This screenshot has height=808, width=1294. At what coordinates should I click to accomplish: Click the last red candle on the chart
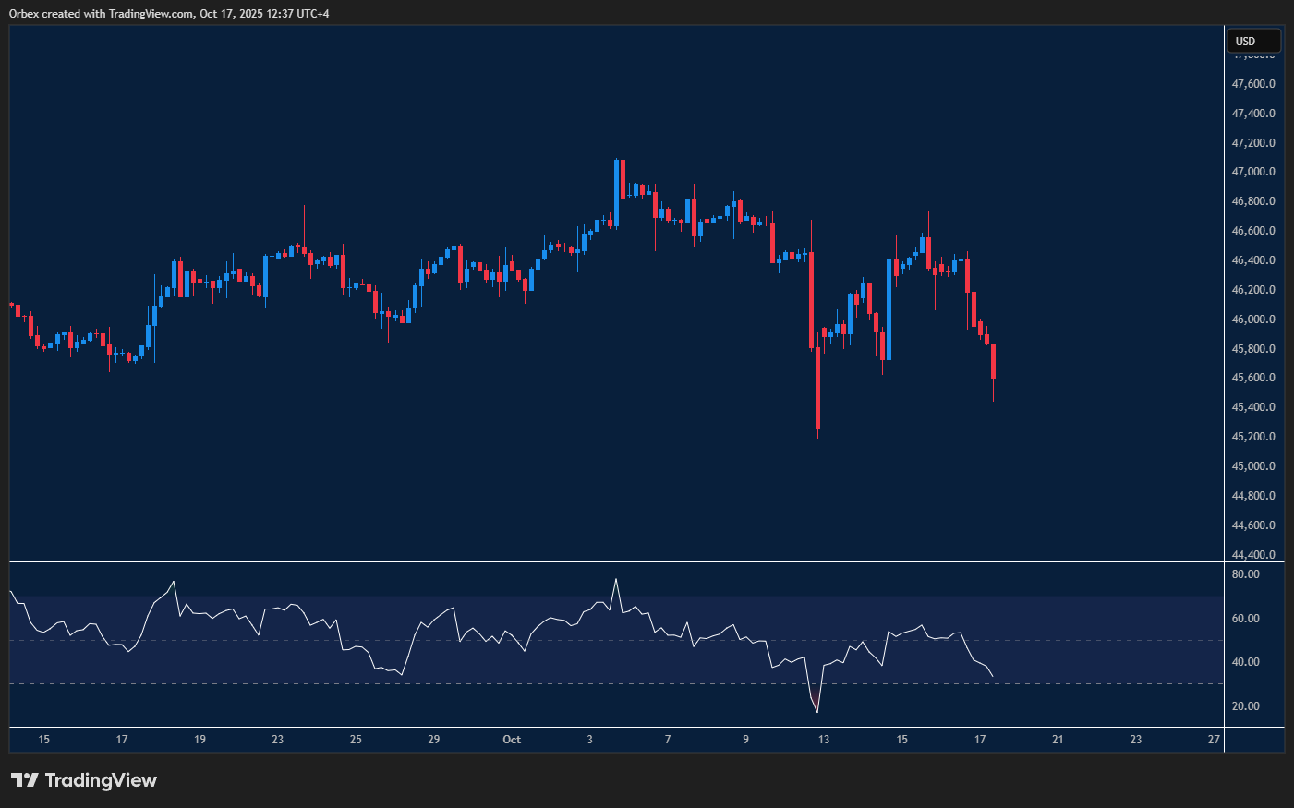(993, 361)
